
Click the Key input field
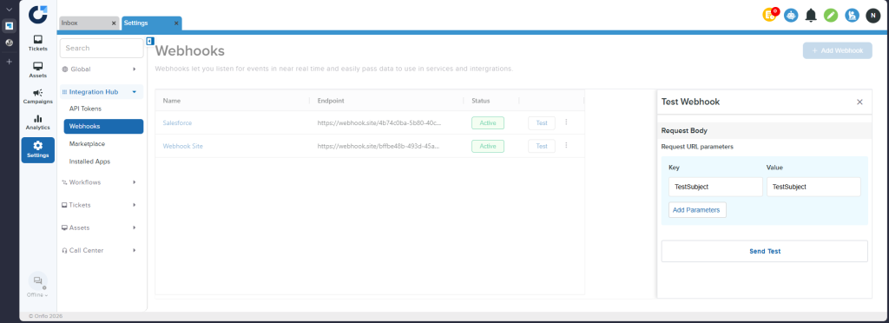[715, 187]
